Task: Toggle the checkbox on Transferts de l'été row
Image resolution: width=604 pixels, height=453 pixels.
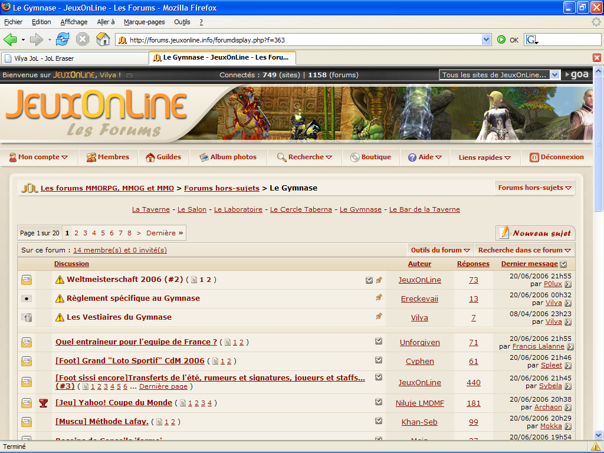Action: [x=379, y=377]
